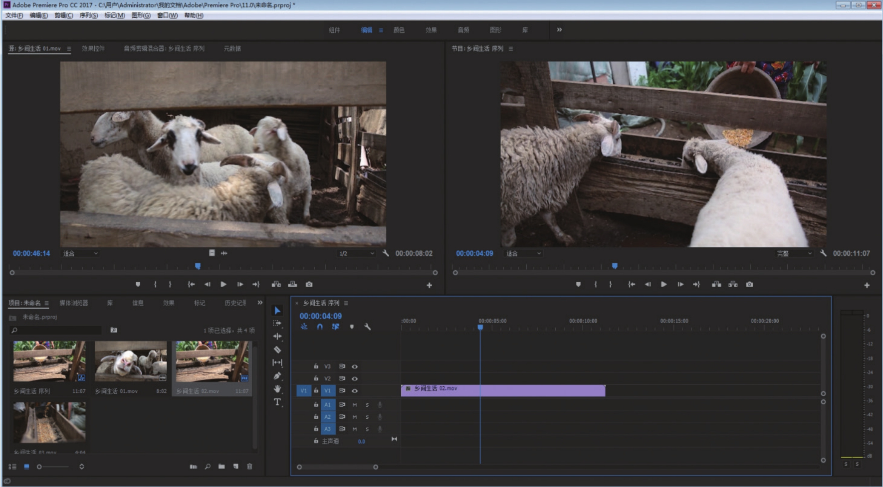Switch to the 颜色 workspace

(399, 30)
